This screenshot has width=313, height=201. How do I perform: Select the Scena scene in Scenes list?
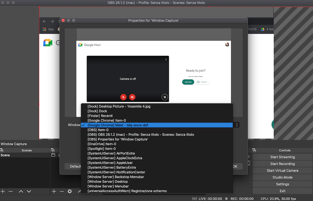click(x=25, y=155)
